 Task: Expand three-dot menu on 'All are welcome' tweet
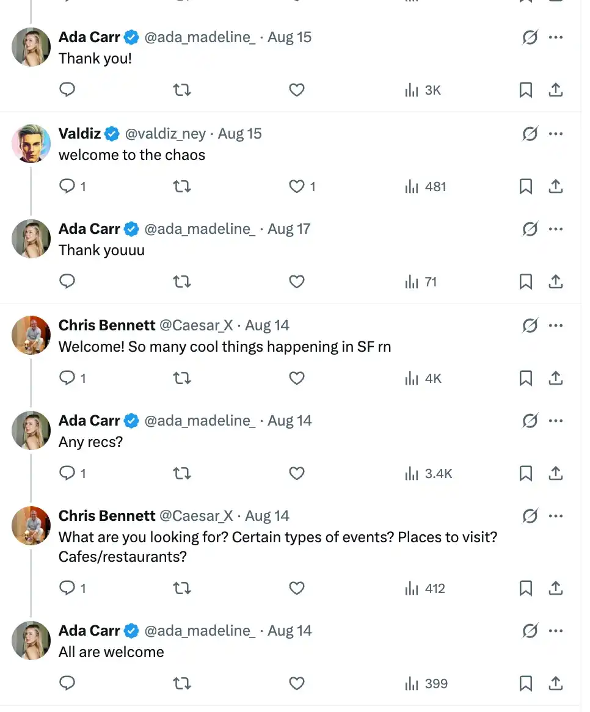coord(555,630)
